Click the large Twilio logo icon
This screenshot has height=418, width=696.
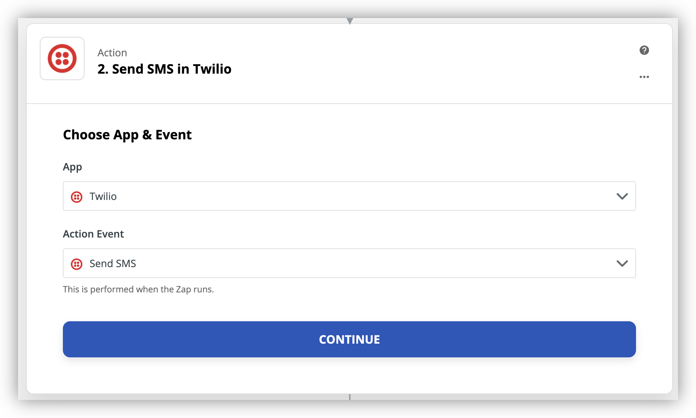pyautogui.click(x=62, y=58)
